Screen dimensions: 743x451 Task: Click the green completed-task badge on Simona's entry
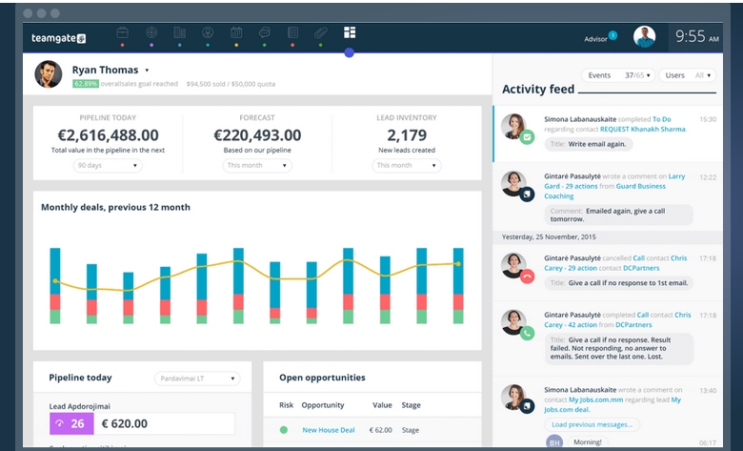click(x=527, y=137)
